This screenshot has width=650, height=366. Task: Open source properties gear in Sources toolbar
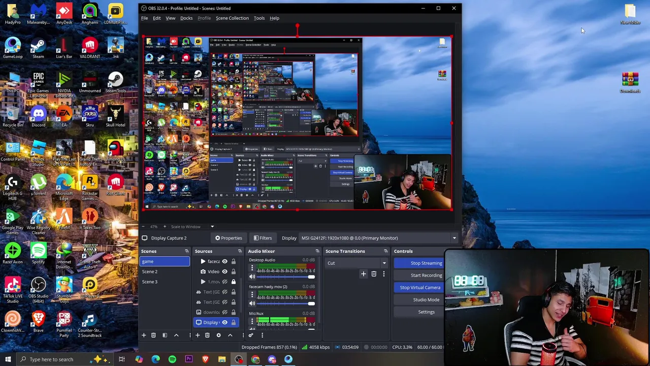tap(218, 335)
